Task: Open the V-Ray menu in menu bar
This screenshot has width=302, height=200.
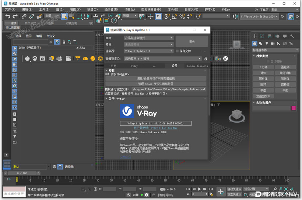Action: click(x=226, y=10)
